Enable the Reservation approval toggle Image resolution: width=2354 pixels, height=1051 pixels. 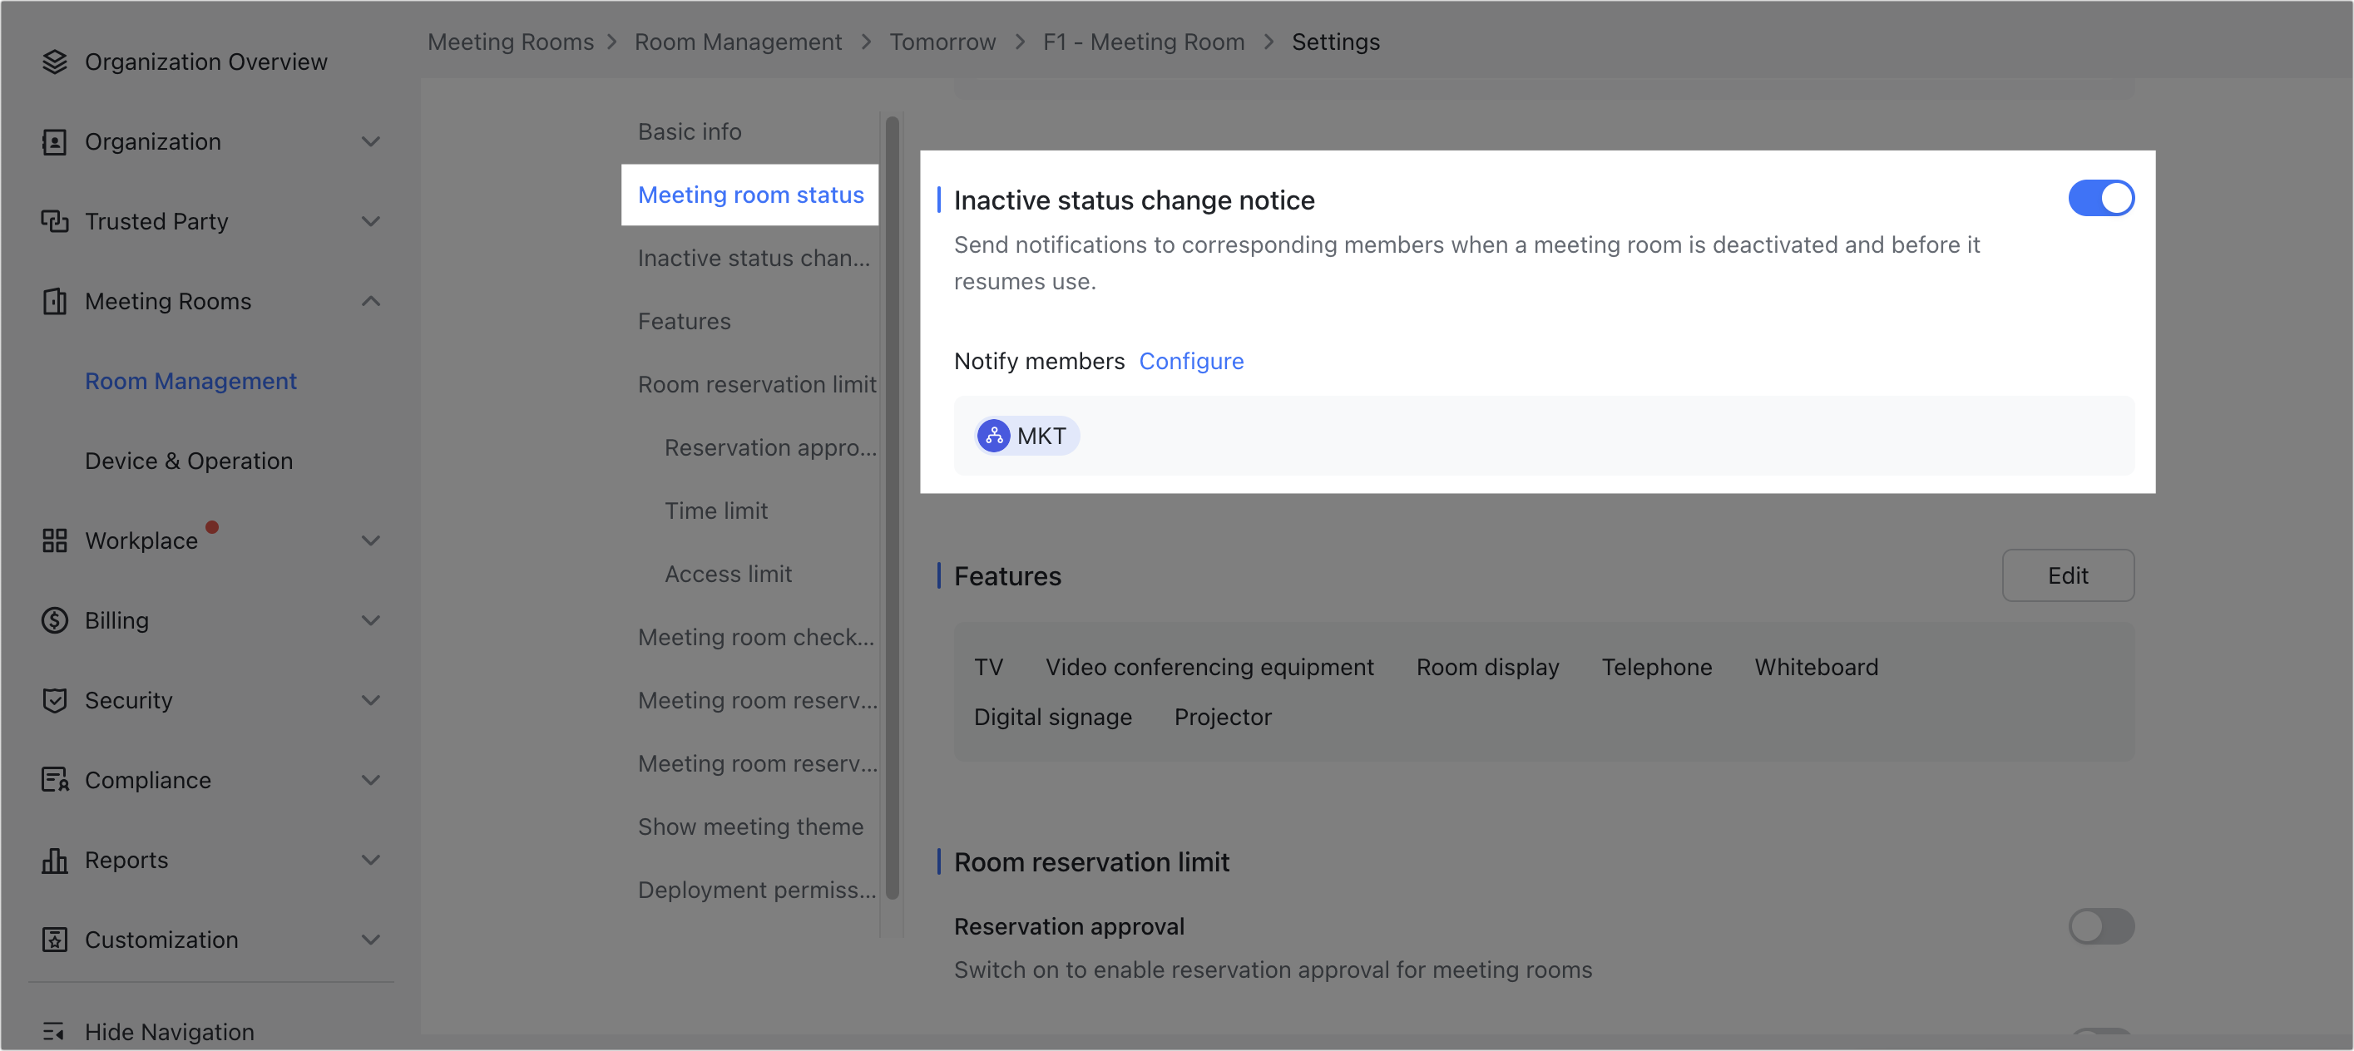pyautogui.click(x=2101, y=926)
